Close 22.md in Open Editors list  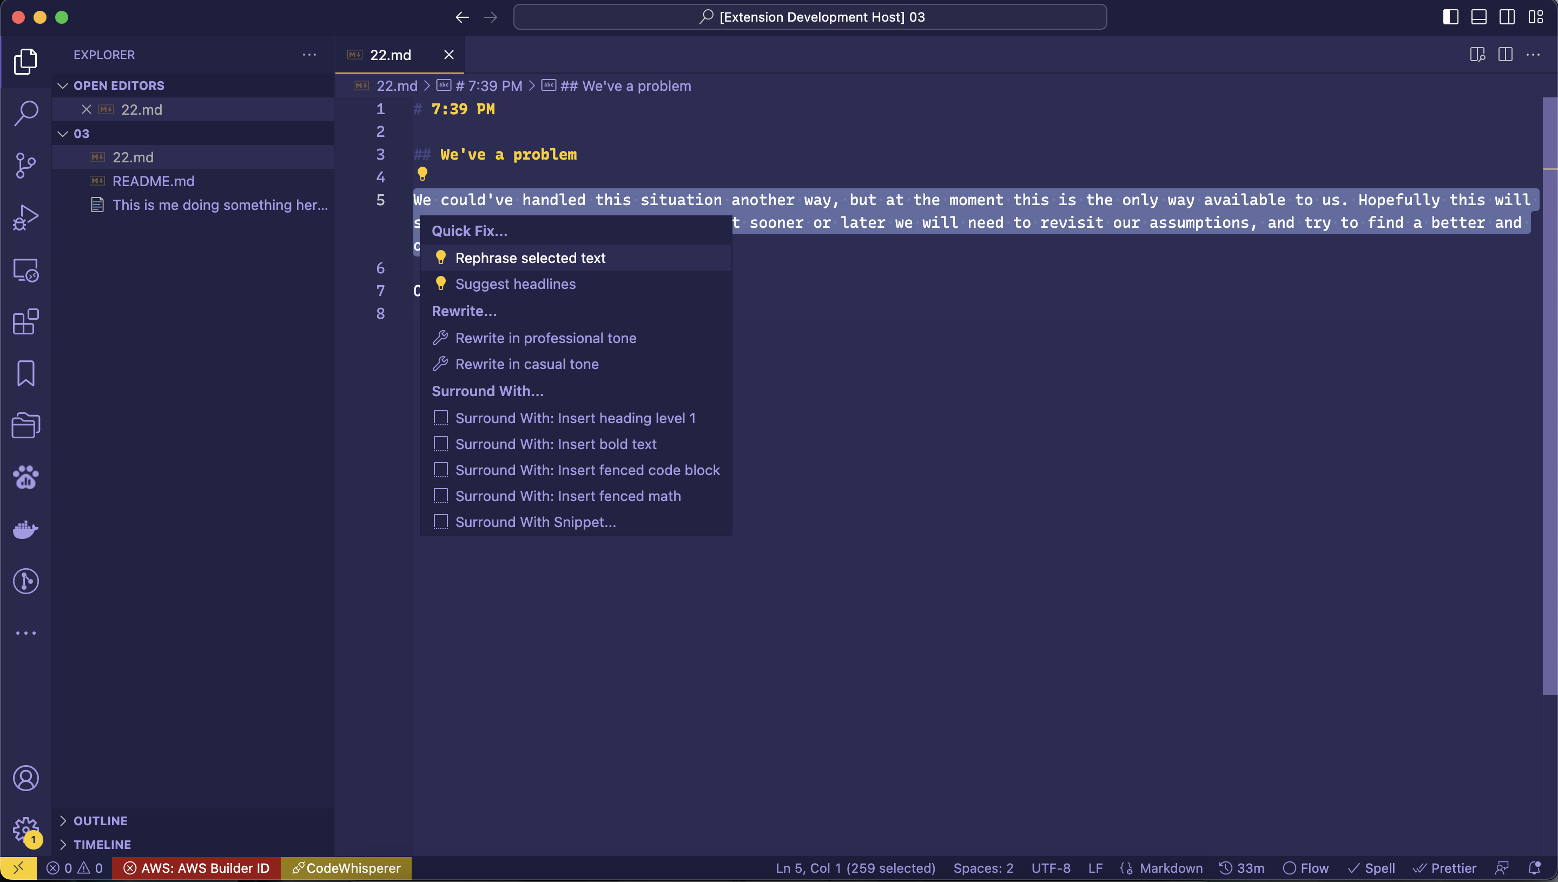86,110
